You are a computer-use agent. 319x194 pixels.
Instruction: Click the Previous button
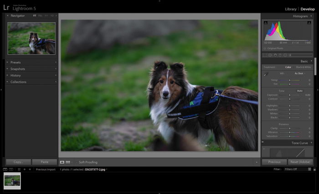274,162
